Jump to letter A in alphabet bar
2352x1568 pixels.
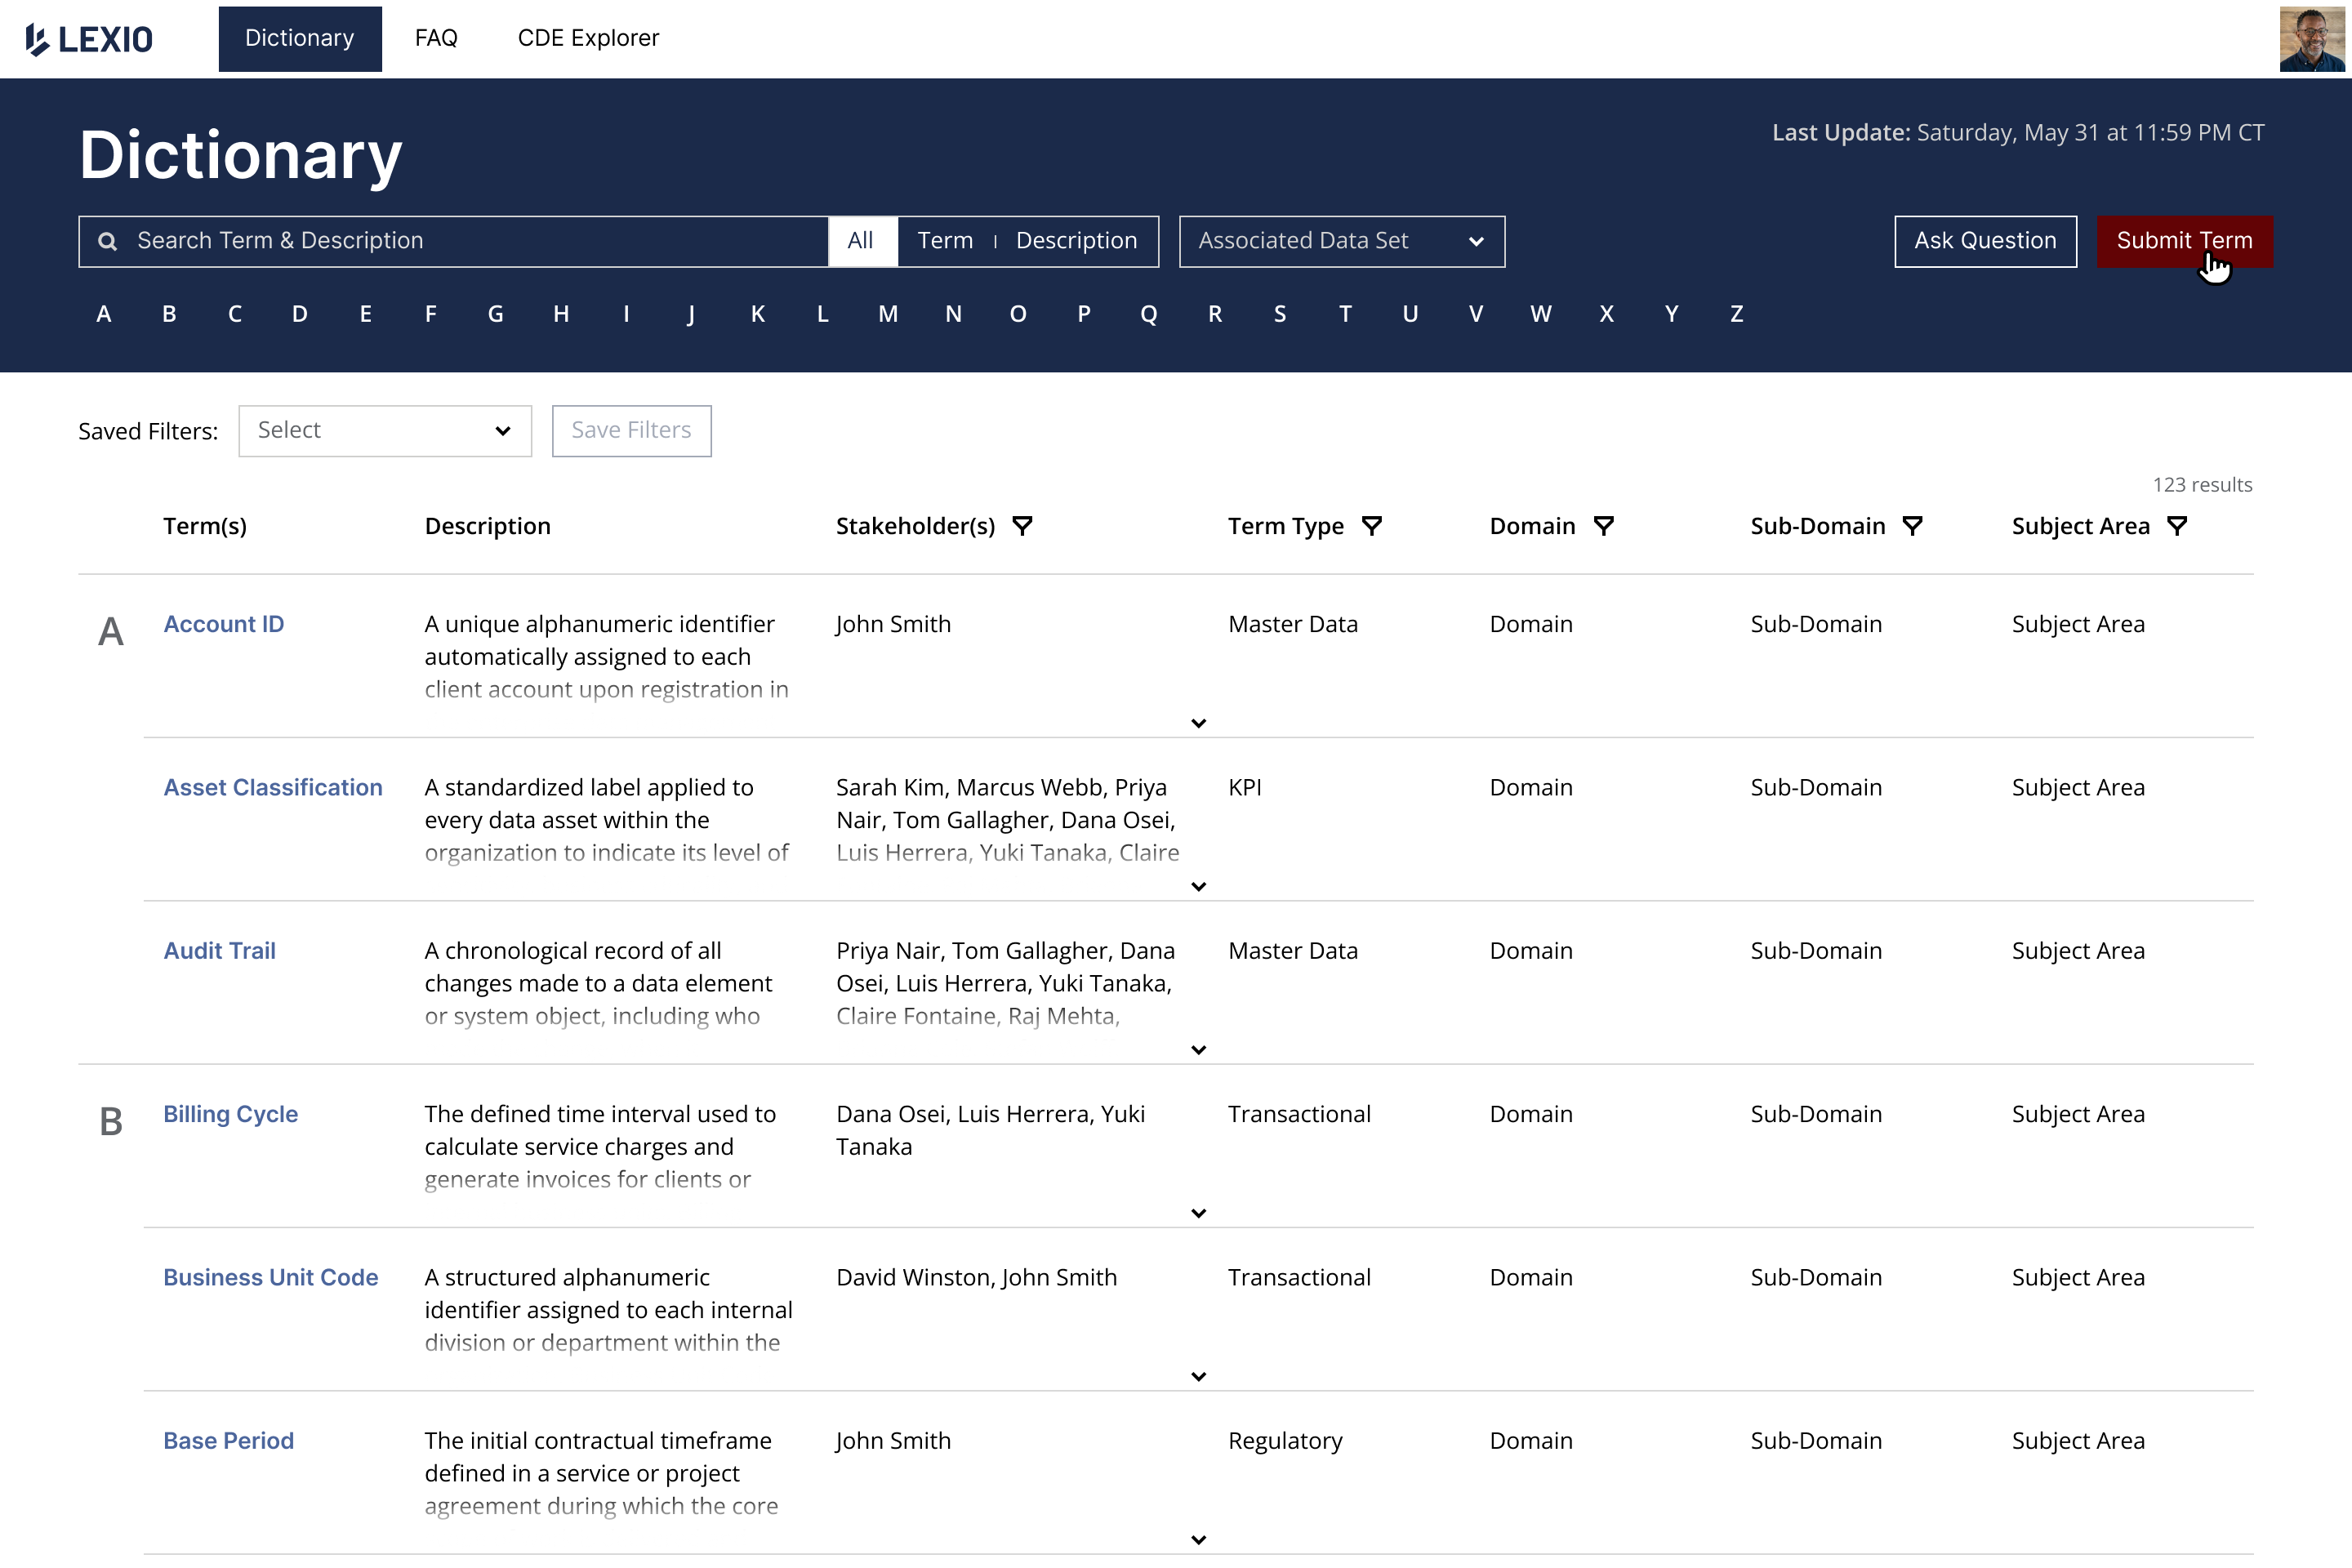point(103,314)
